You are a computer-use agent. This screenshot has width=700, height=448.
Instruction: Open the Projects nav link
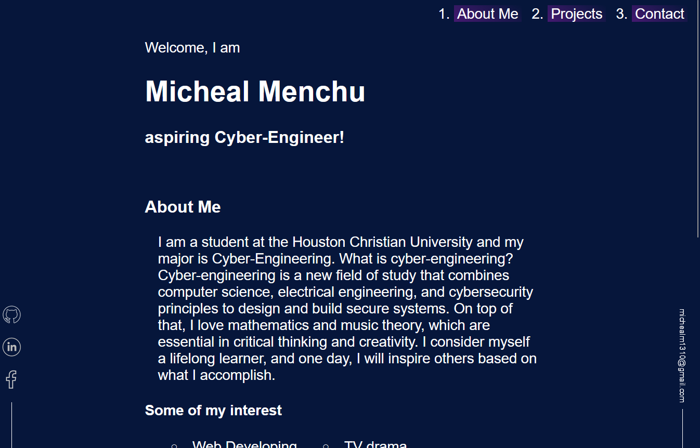(x=576, y=14)
